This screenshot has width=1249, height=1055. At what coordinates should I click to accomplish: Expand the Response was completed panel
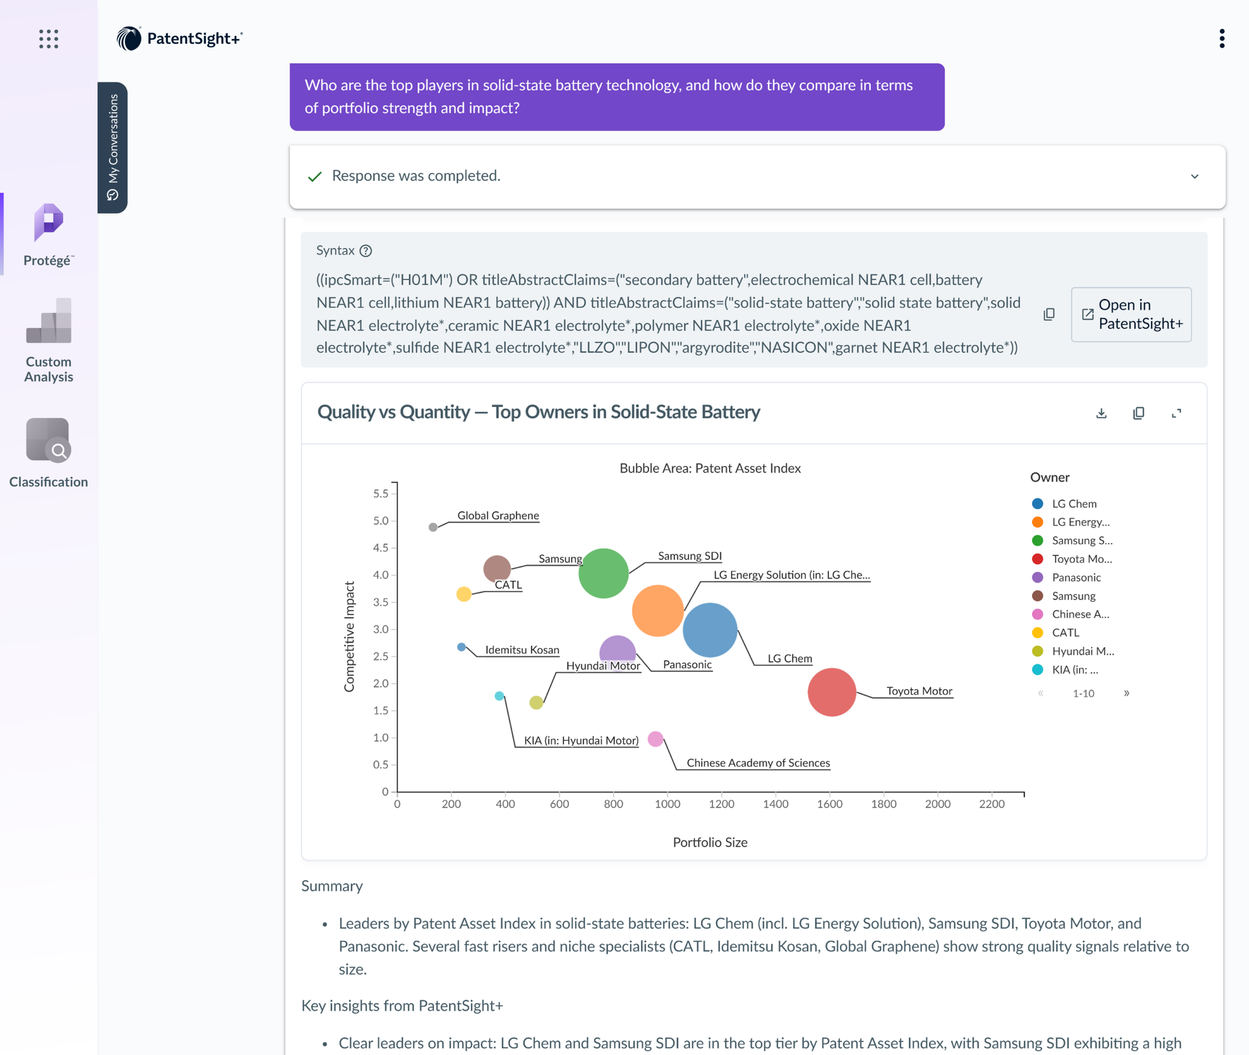tap(1194, 176)
